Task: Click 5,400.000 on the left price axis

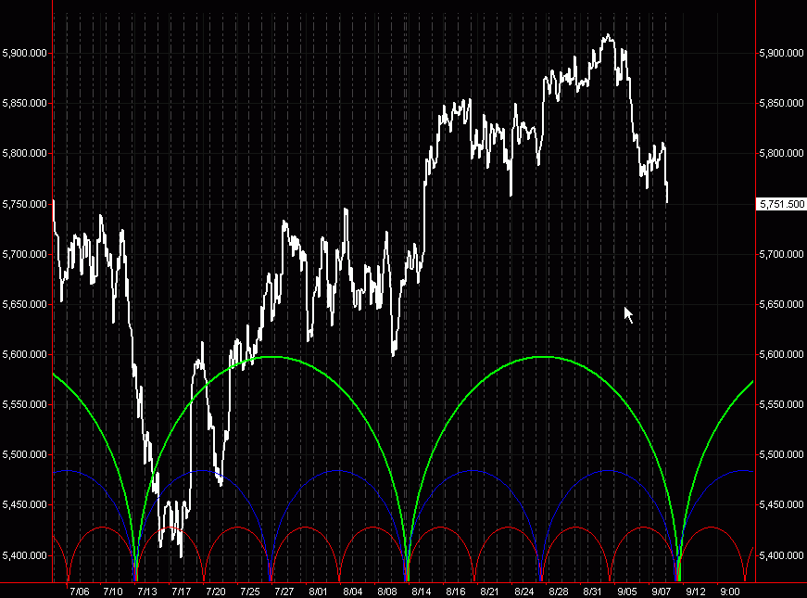Action: click(24, 555)
